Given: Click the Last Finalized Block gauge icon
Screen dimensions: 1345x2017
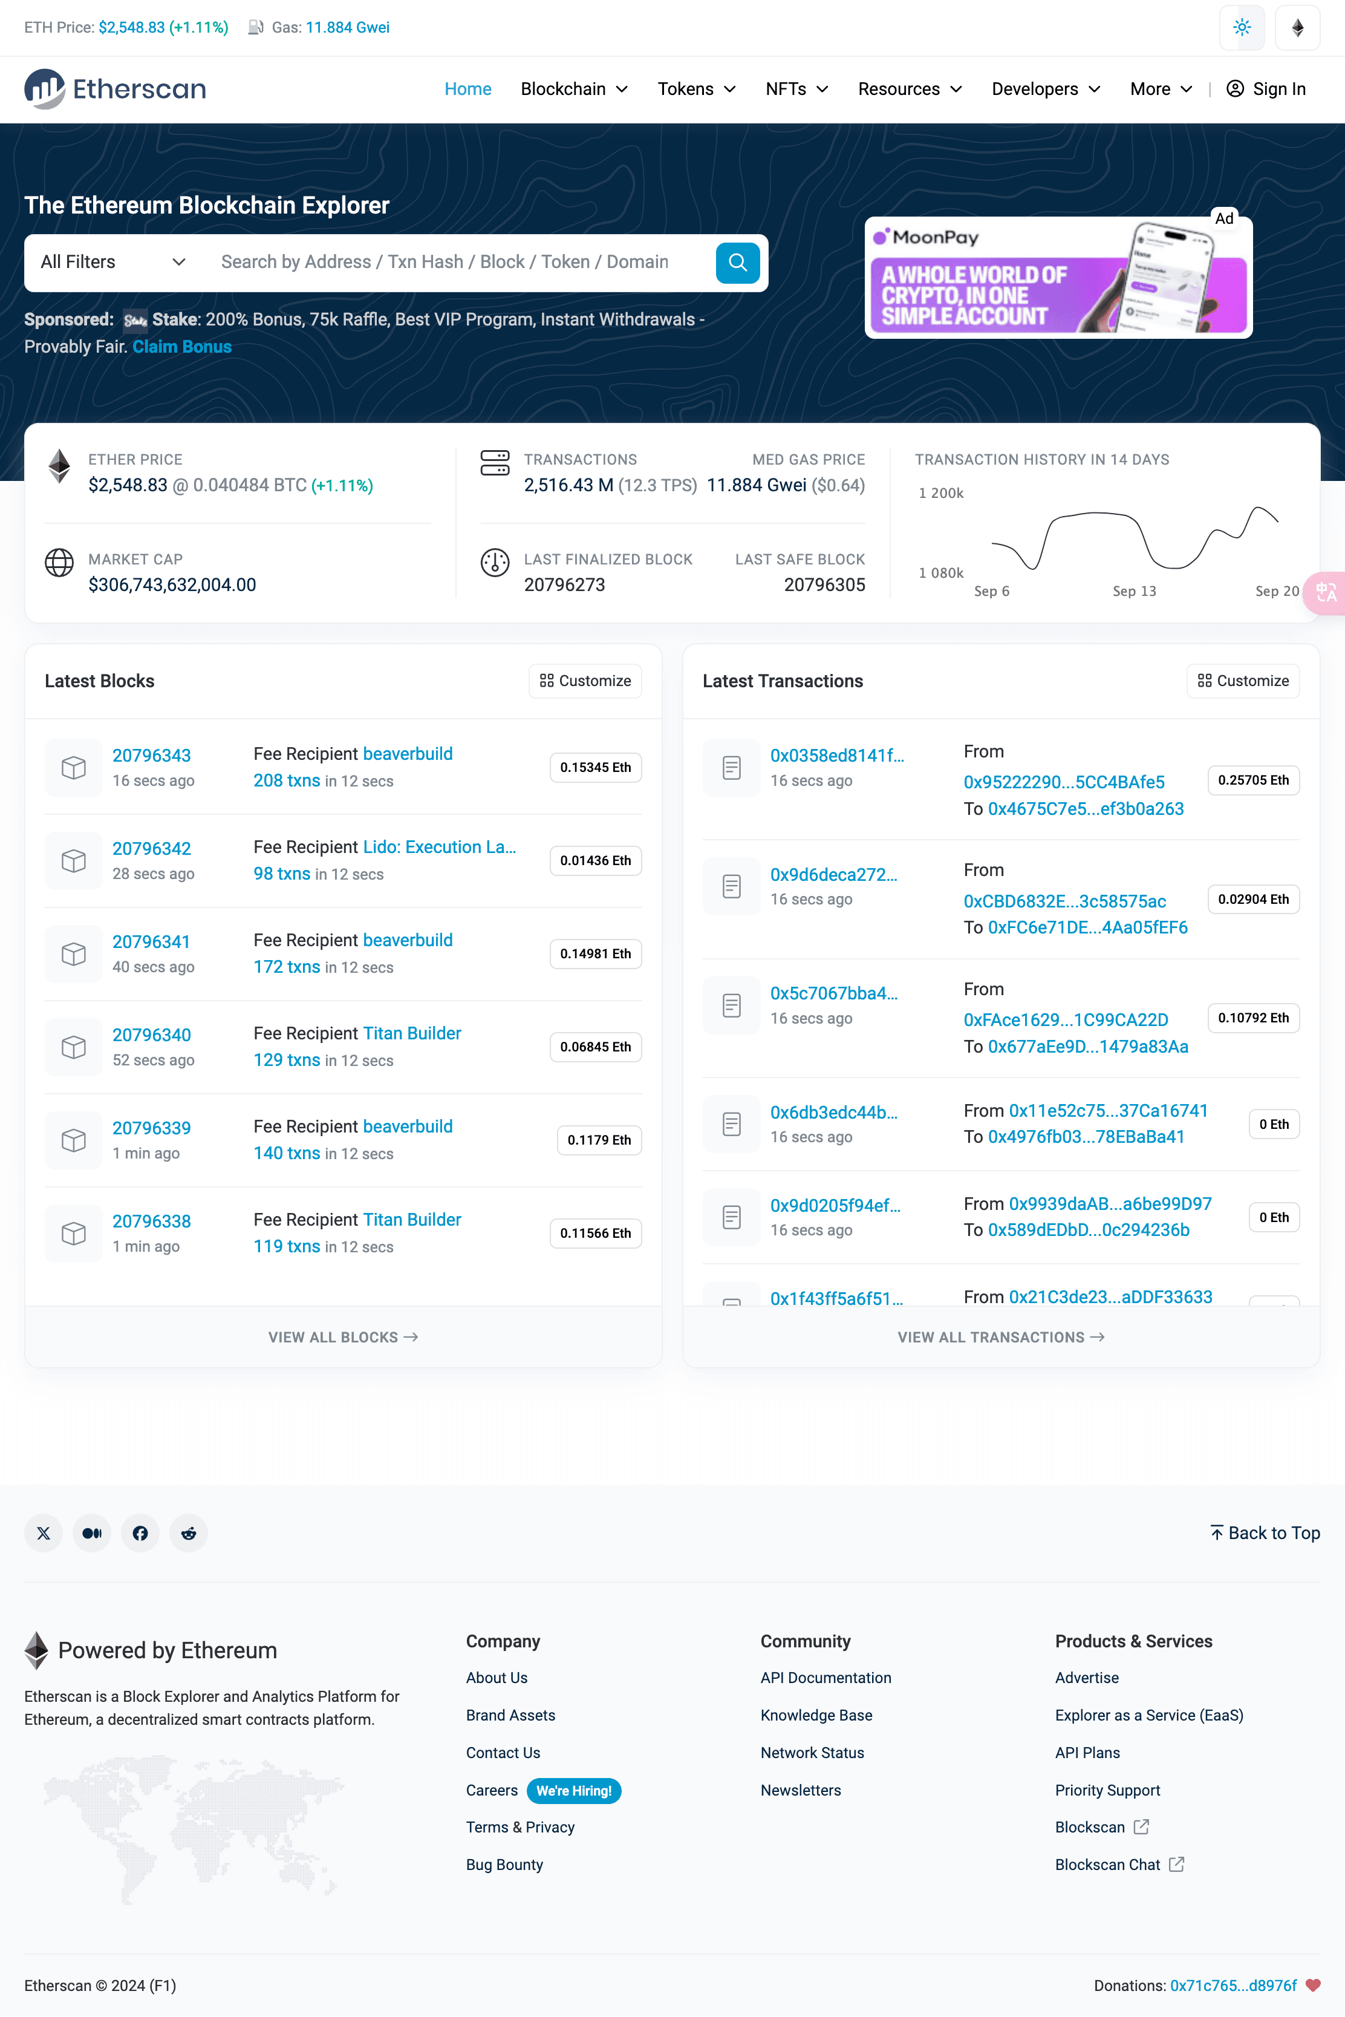Looking at the screenshot, I should point(495,563).
